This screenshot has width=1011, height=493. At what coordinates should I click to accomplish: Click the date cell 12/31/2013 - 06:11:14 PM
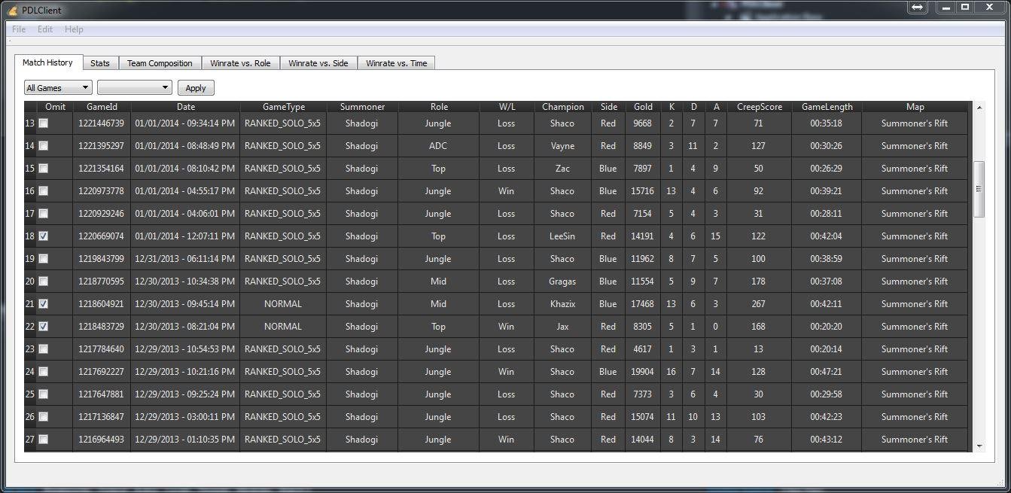pyautogui.click(x=185, y=259)
